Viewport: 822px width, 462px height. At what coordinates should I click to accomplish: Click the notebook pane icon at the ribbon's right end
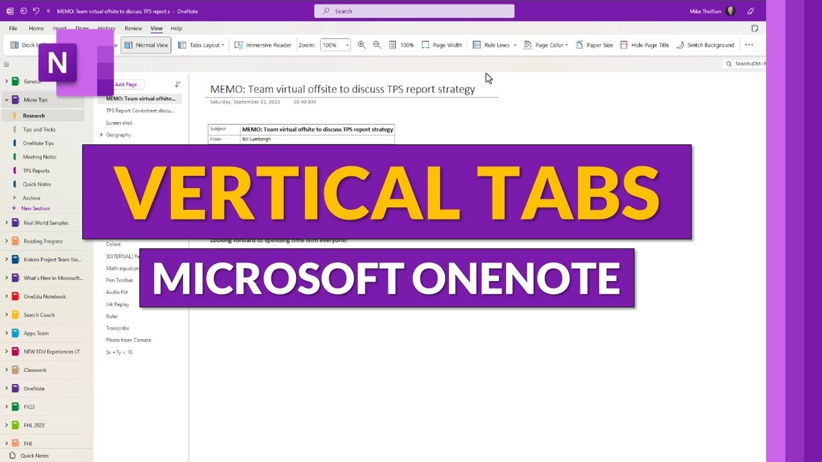[x=755, y=28]
